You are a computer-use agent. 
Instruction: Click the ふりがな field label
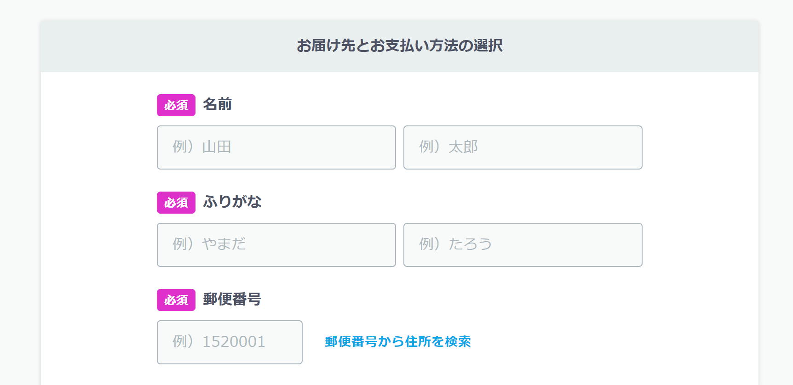point(232,202)
